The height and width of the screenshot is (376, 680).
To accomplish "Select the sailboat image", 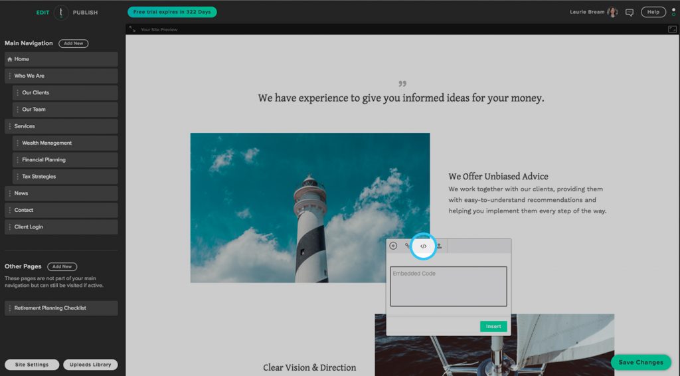I will click(x=494, y=345).
